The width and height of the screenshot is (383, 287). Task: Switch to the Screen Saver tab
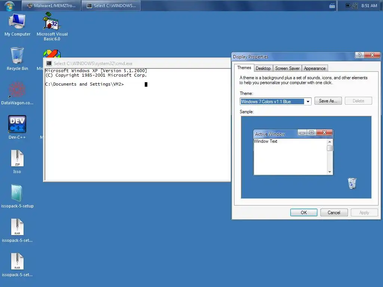tap(287, 68)
